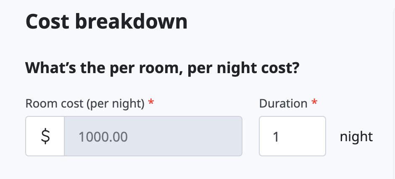Click the "Cost breakdown" heading

click(x=107, y=22)
